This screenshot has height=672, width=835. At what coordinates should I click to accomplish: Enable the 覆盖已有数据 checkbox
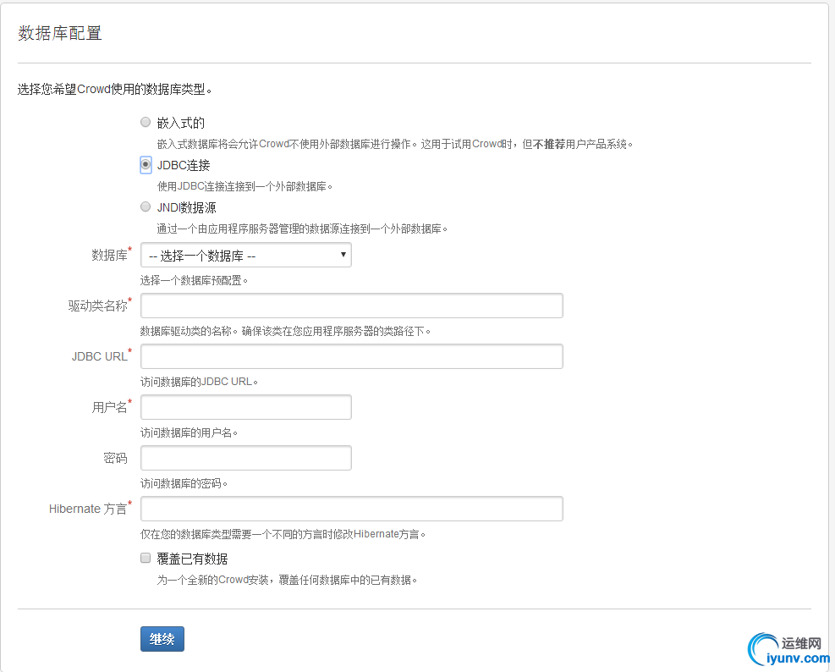pos(146,558)
